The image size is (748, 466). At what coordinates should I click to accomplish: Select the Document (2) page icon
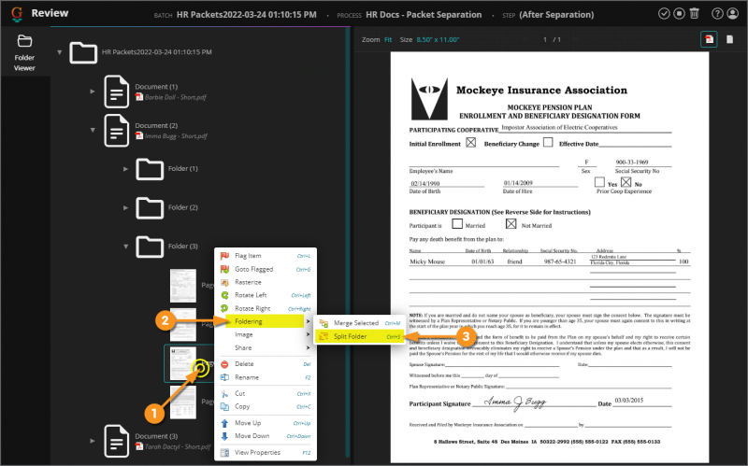pyautogui.click(x=116, y=131)
